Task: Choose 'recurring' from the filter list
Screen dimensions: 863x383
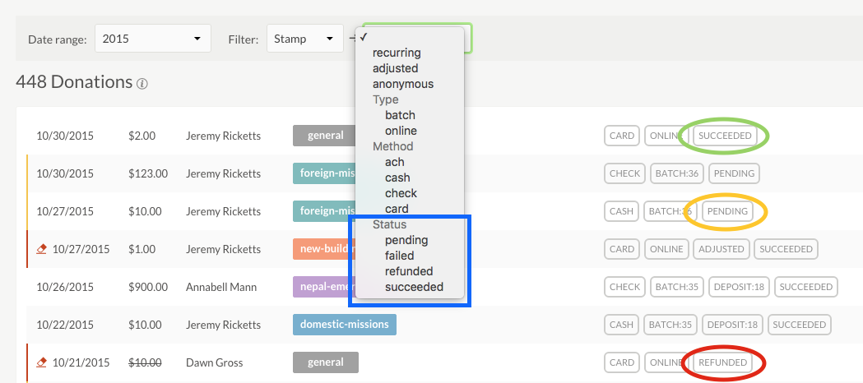Action: coord(397,53)
